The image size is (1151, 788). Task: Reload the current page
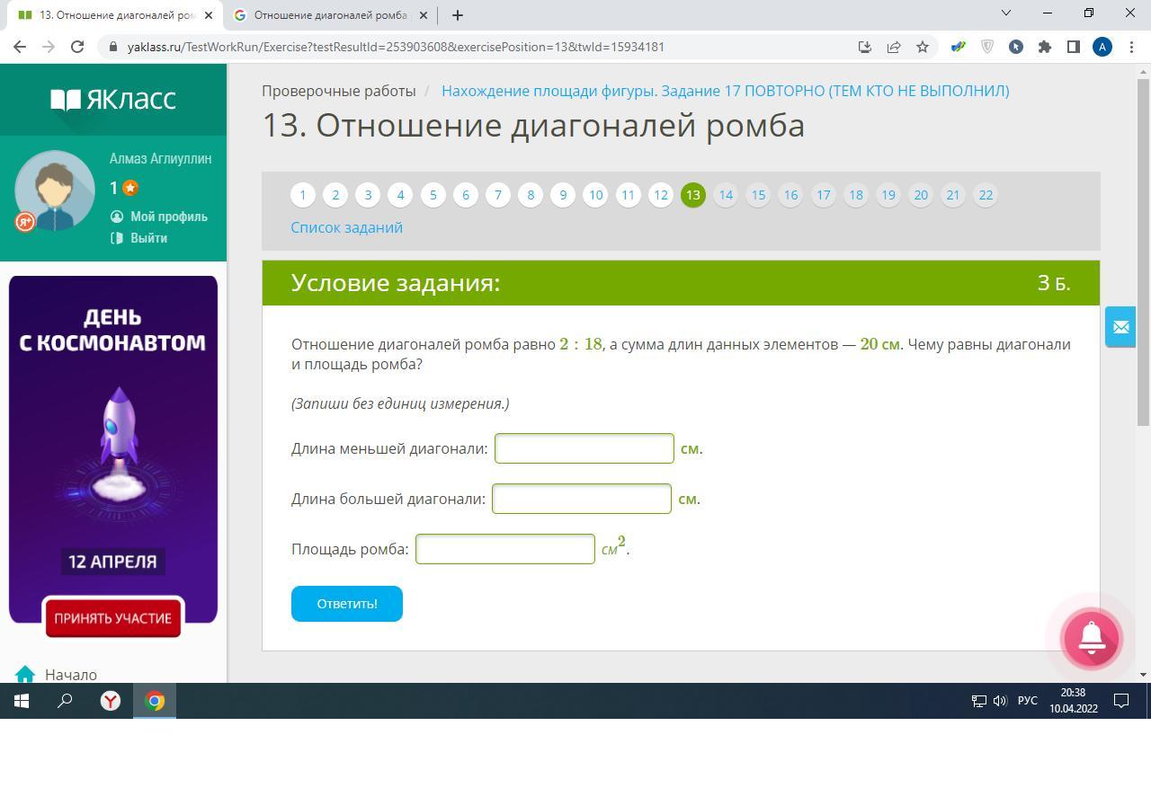click(77, 47)
